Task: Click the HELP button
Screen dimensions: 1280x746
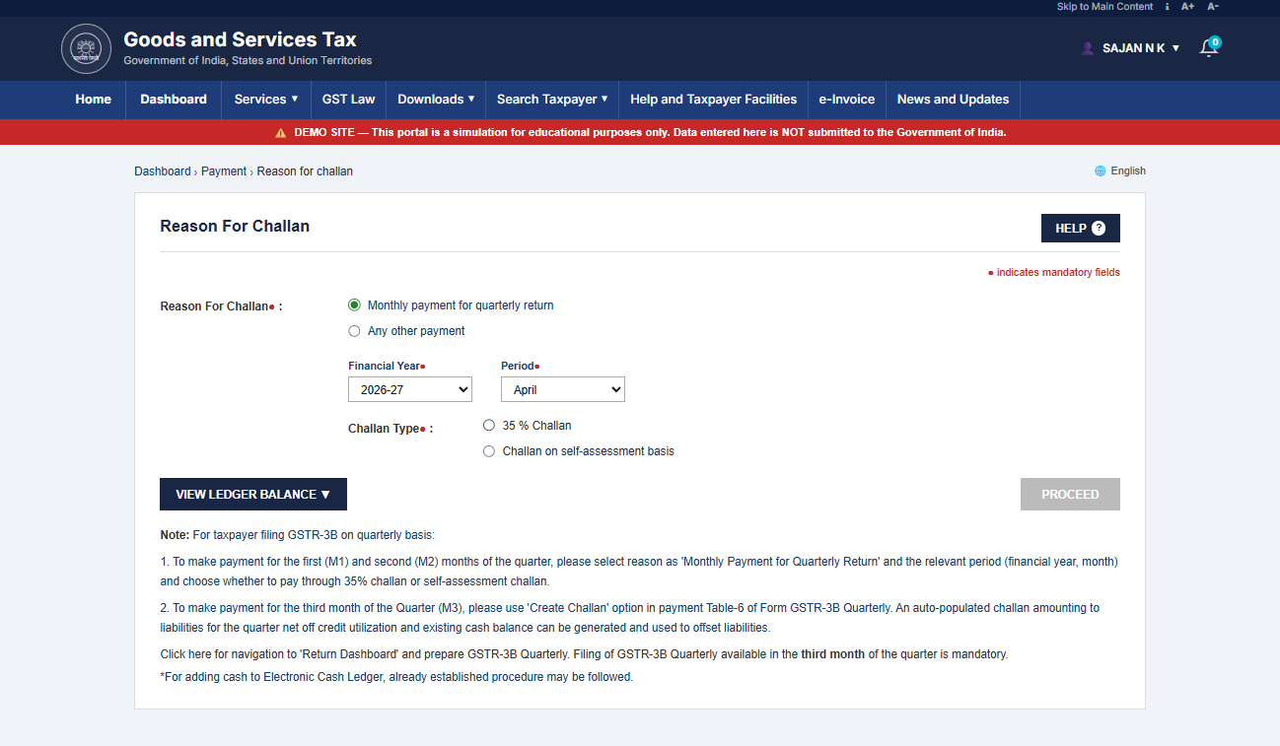Action: click(x=1081, y=228)
